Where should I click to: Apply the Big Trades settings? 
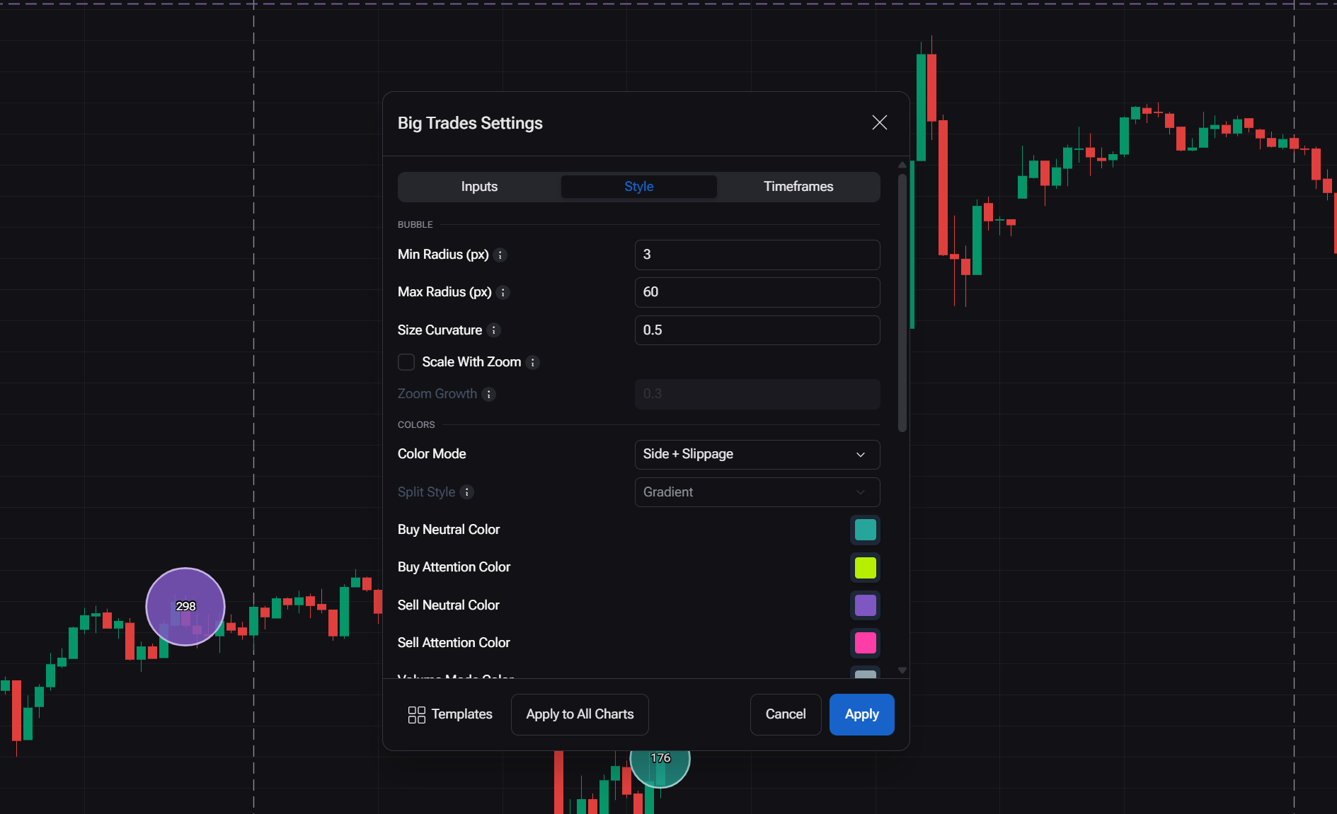coord(862,714)
